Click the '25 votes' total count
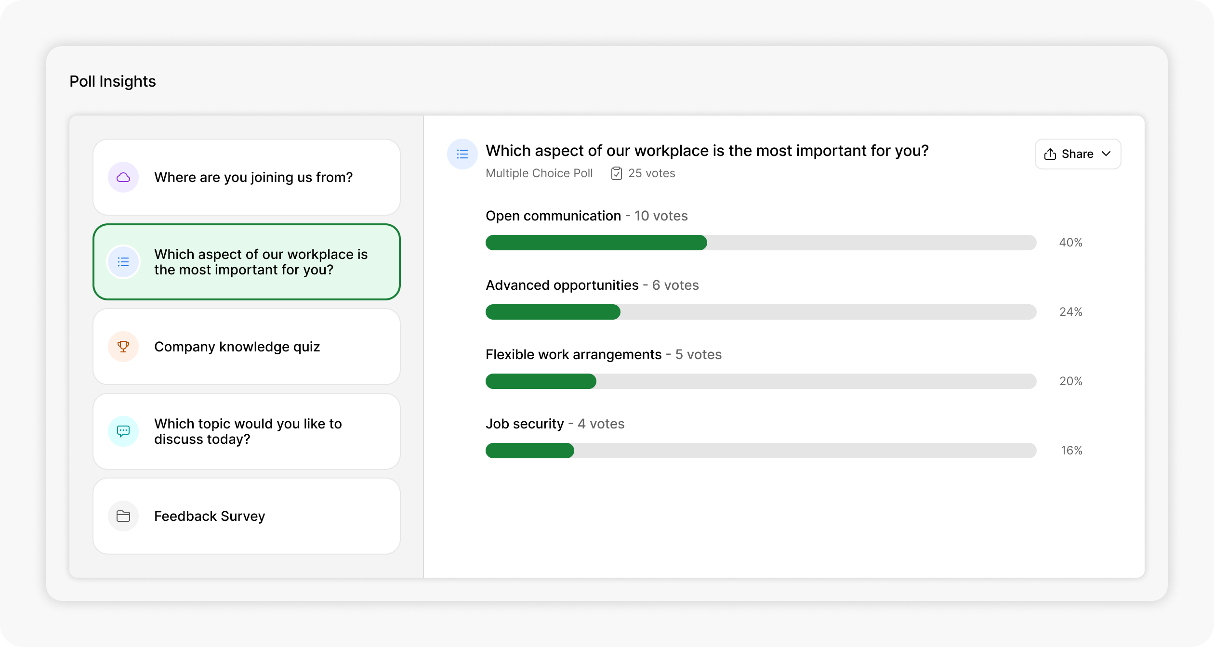This screenshot has height=647, width=1214. (x=651, y=173)
